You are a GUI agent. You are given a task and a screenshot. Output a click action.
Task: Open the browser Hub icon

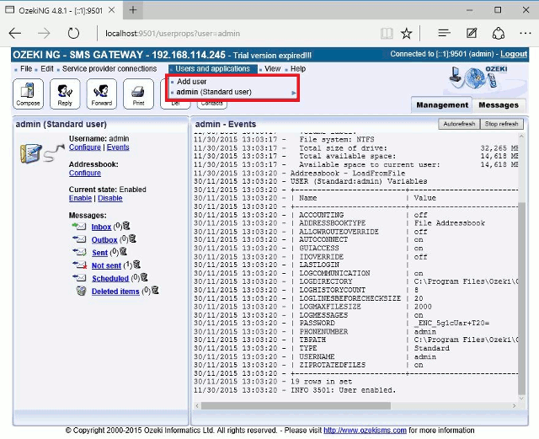tap(444, 33)
